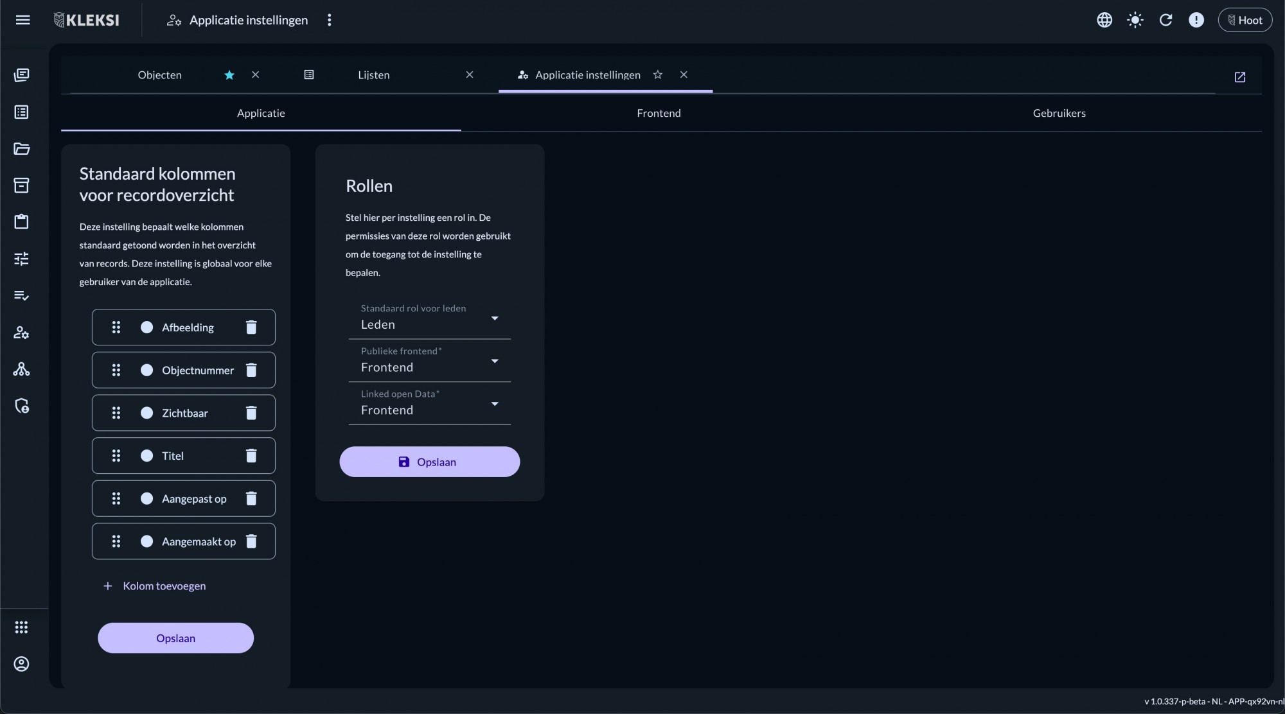1285x714 pixels.
Task: Open the sliders tune sidebar icon
Action: [21, 259]
